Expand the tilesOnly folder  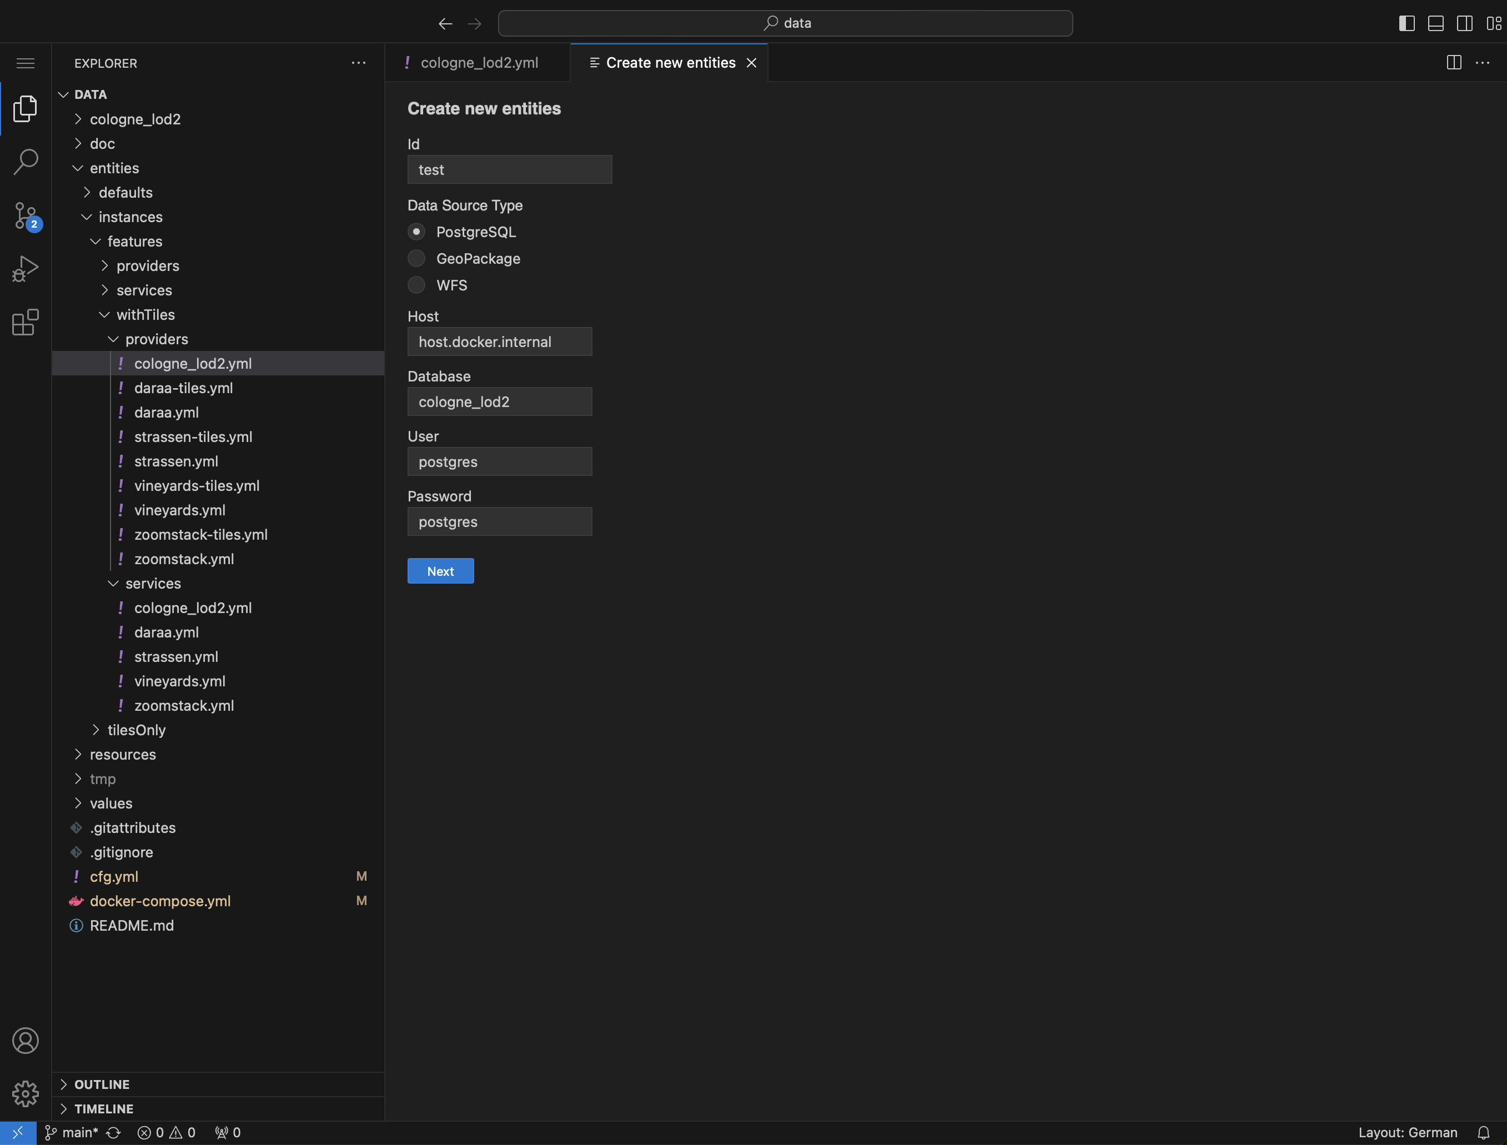coord(136,730)
